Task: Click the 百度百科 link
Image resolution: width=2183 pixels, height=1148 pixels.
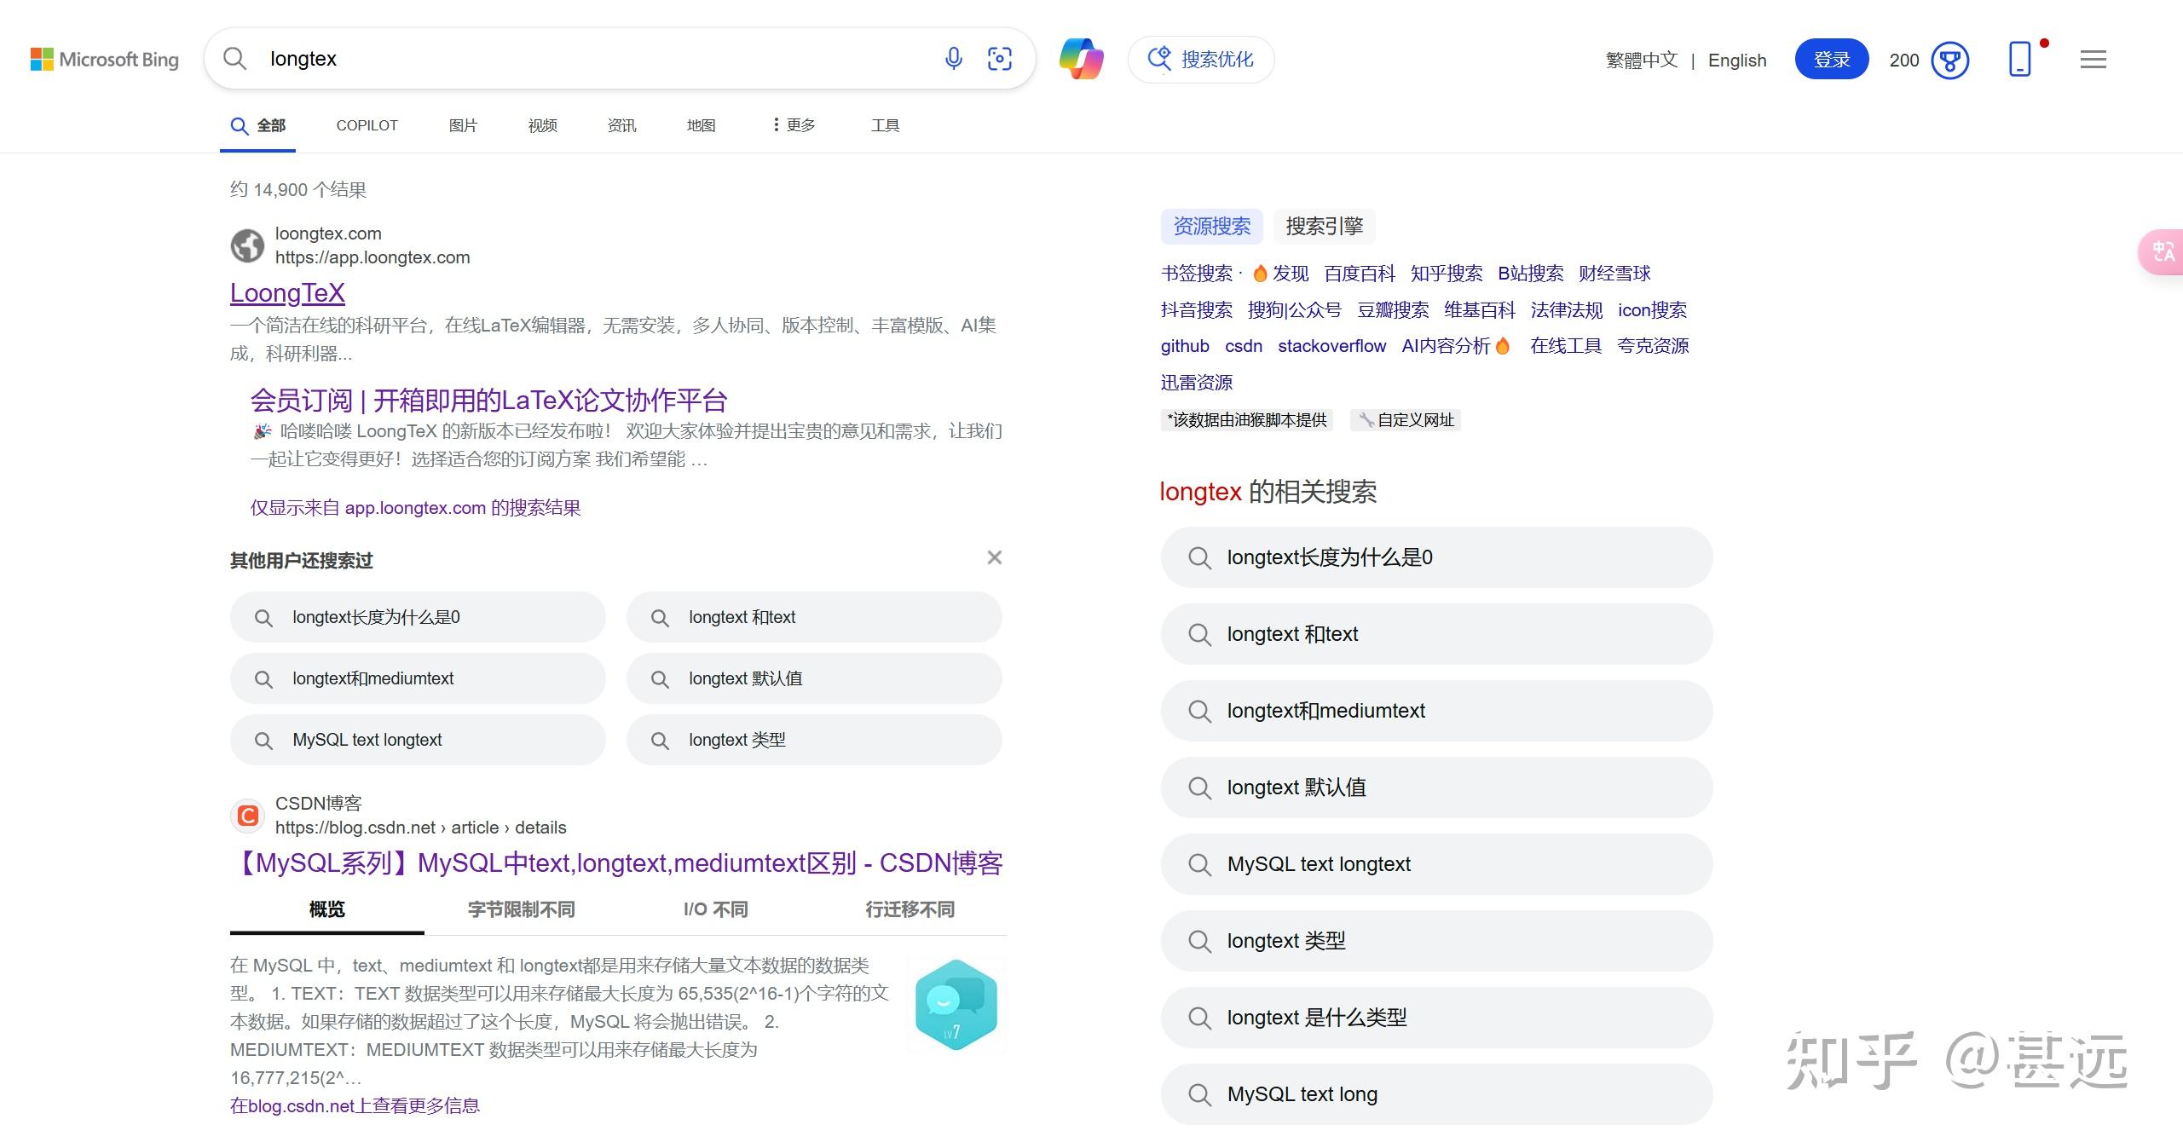Action: point(1360,274)
